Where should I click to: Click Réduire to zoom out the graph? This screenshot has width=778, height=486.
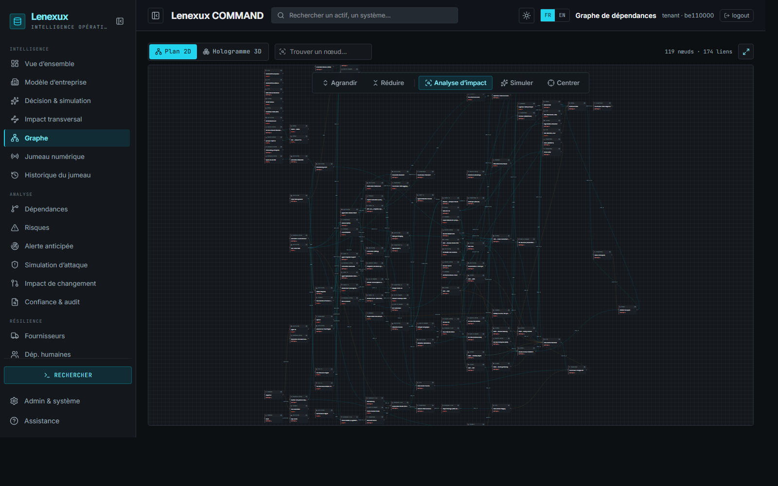[389, 83]
